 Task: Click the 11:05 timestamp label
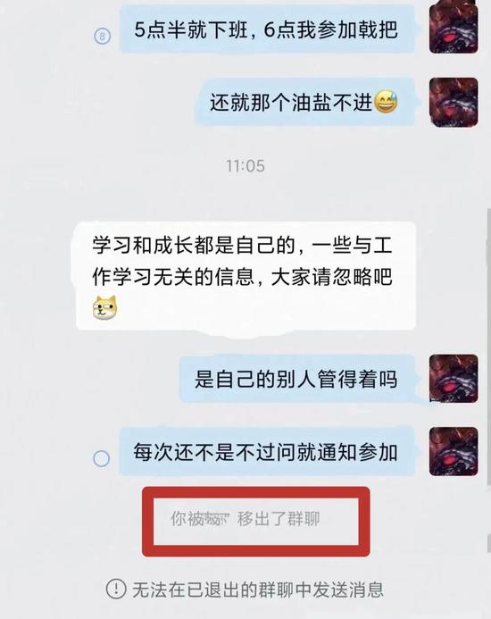click(x=245, y=166)
